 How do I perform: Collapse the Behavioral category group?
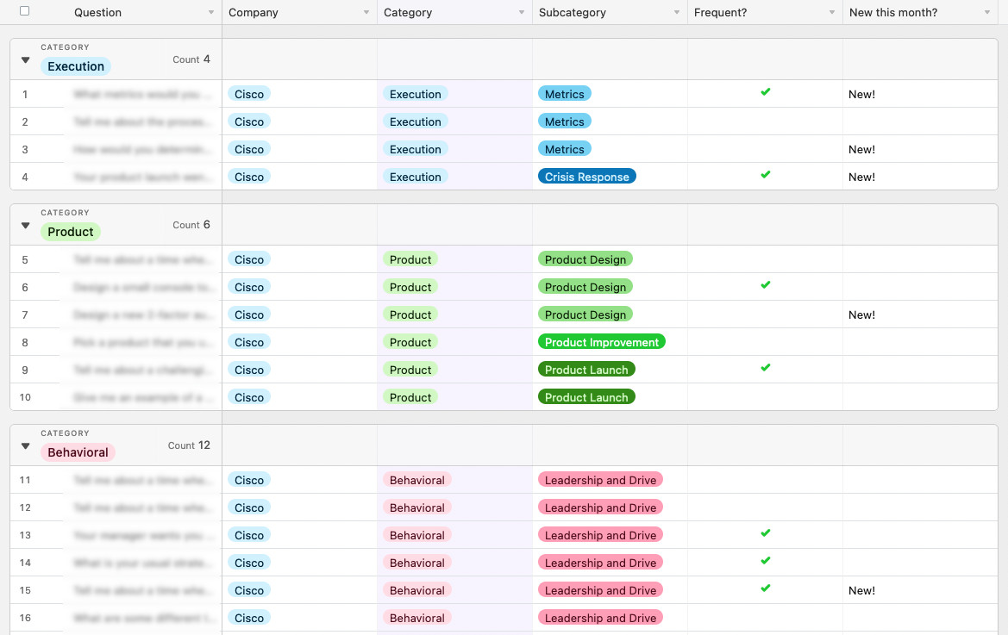point(25,446)
